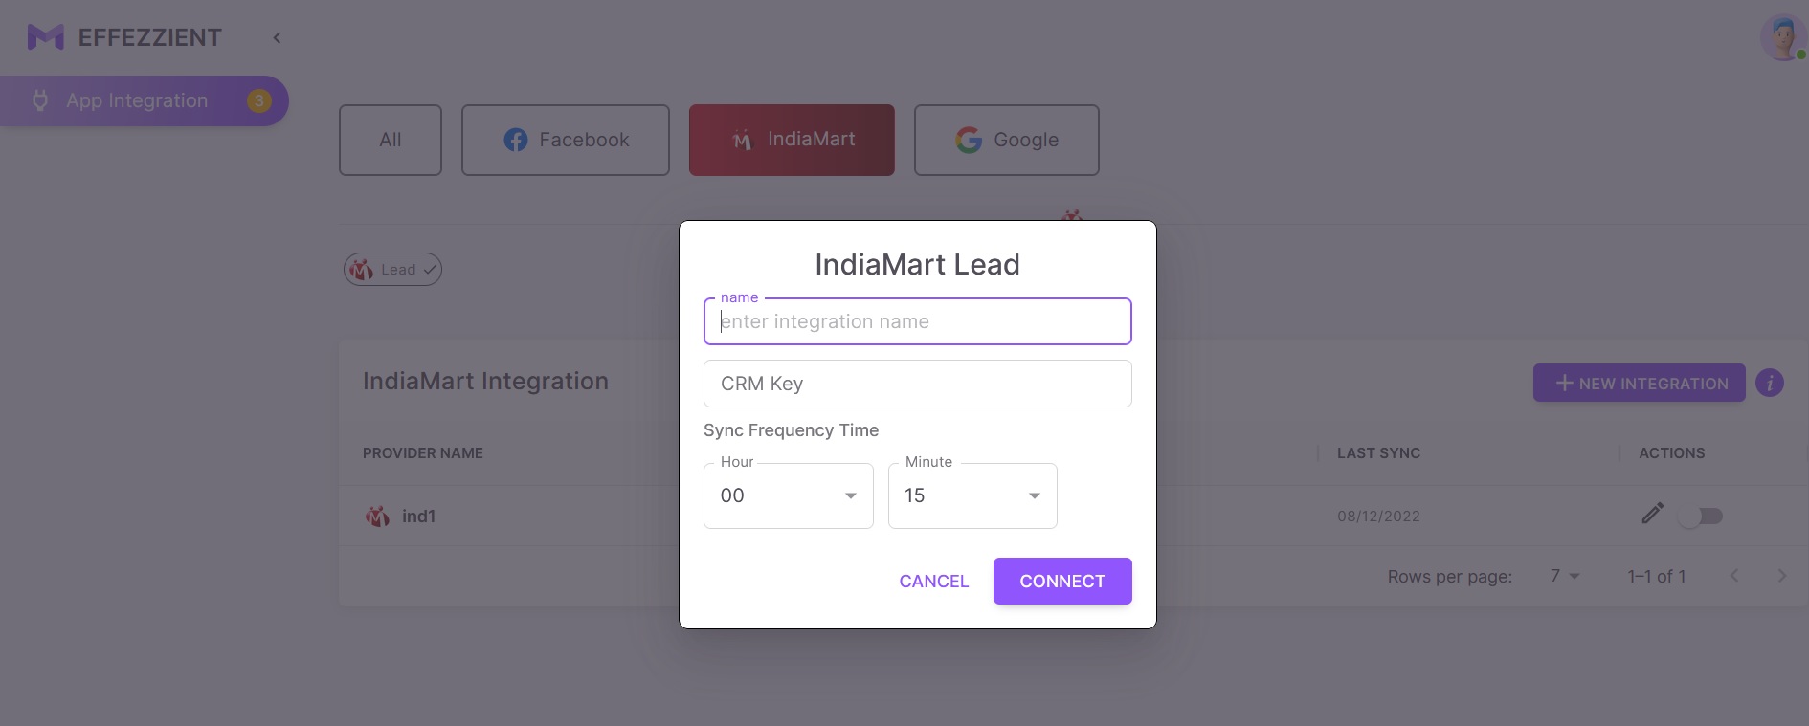Collapse the sidebar with the chevron arrow
The width and height of the screenshot is (1809, 726).
tap(277, 37)
